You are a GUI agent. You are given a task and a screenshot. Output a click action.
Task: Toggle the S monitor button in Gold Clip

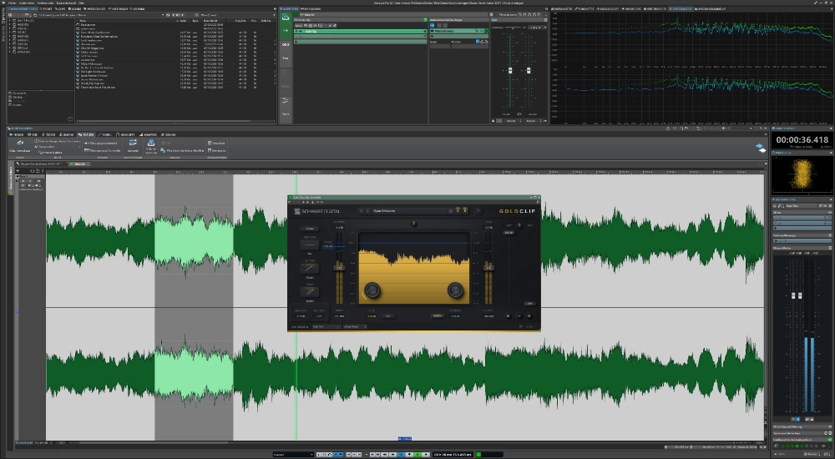pos(519,315)
